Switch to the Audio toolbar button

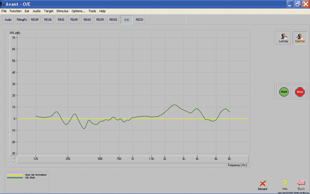coord(8,20)
